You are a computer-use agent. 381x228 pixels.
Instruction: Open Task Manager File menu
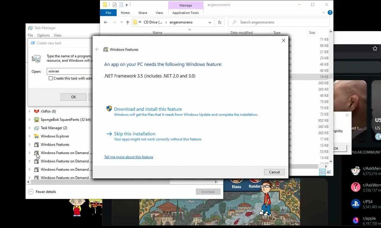click(x=30, y=35)
